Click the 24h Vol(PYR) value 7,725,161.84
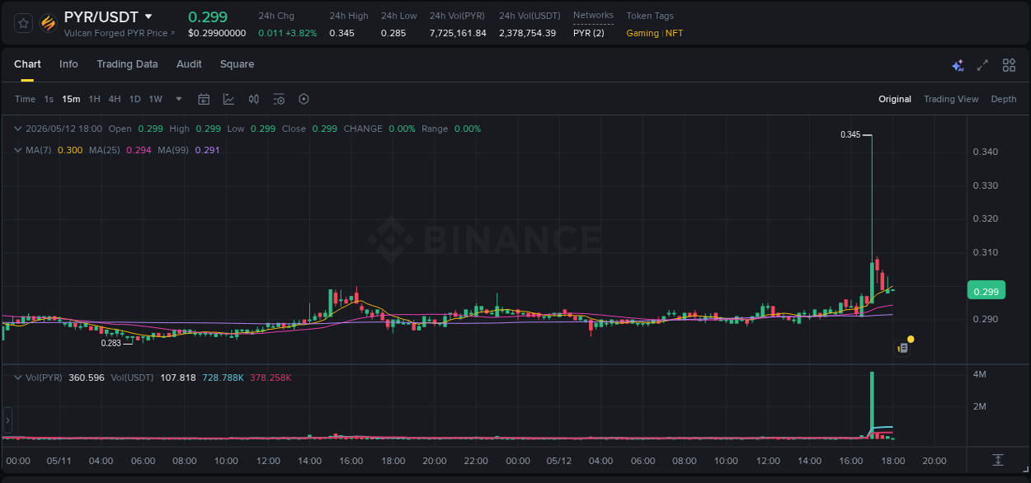The width and height of the screenshot is (1031, 483). [458, 33]
